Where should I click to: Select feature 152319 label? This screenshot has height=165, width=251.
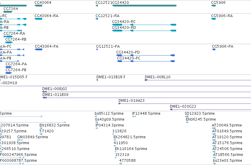(122, 155)
